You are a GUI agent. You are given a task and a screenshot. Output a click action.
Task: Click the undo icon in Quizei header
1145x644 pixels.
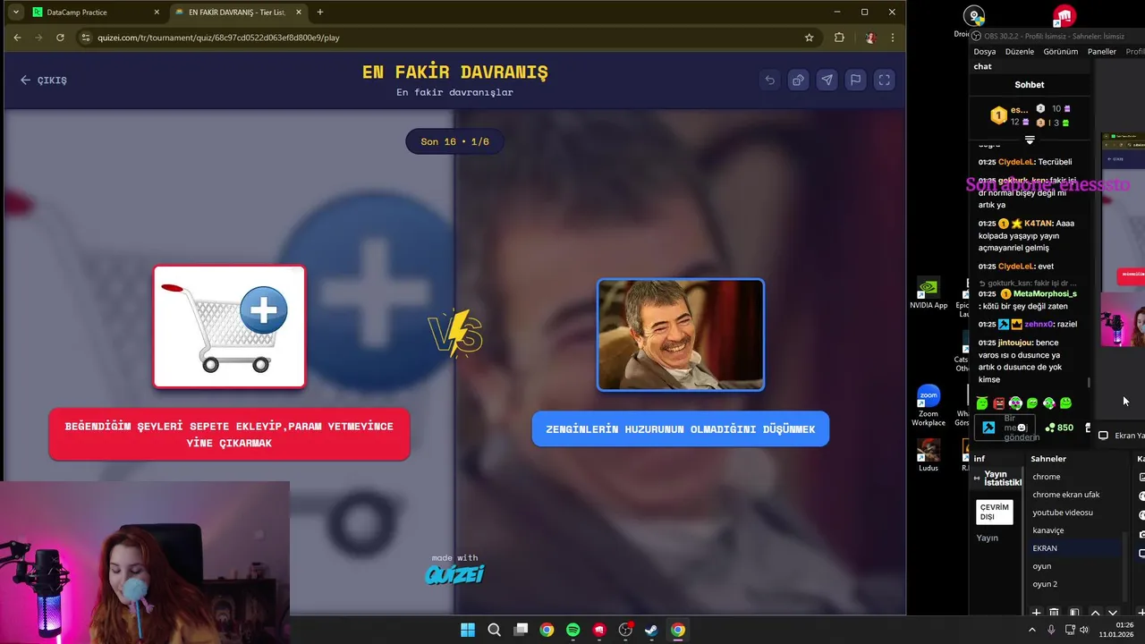(769, 80)
